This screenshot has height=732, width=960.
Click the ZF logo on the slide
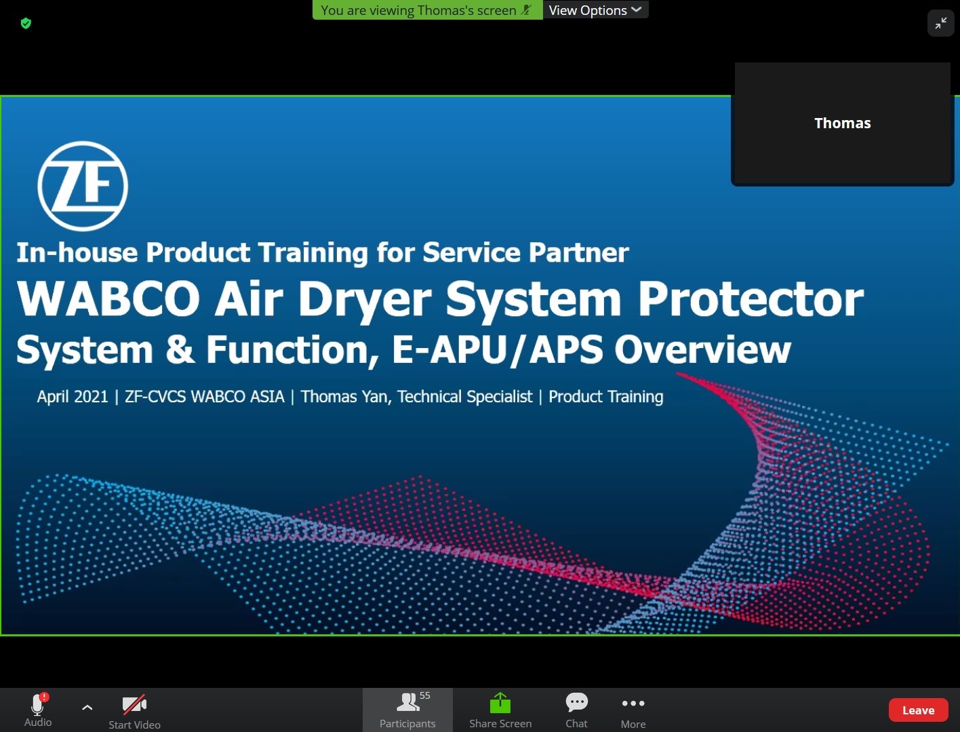pyautogui.click(x=83, y=186)
